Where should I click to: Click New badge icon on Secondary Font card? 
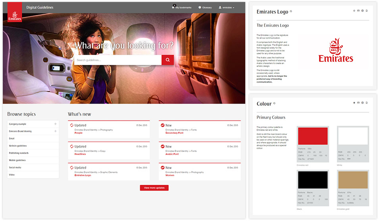[x=163, y=125]
